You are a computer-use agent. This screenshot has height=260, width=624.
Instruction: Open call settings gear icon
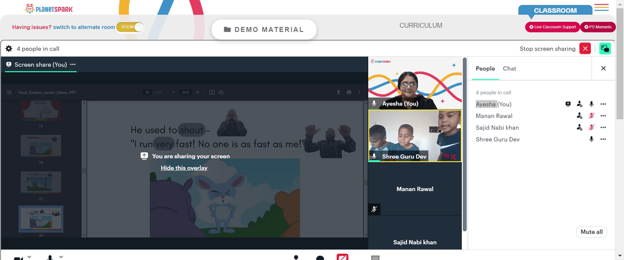click(9, 49)
